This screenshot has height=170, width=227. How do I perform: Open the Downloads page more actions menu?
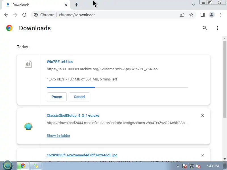tap(217, 28)
